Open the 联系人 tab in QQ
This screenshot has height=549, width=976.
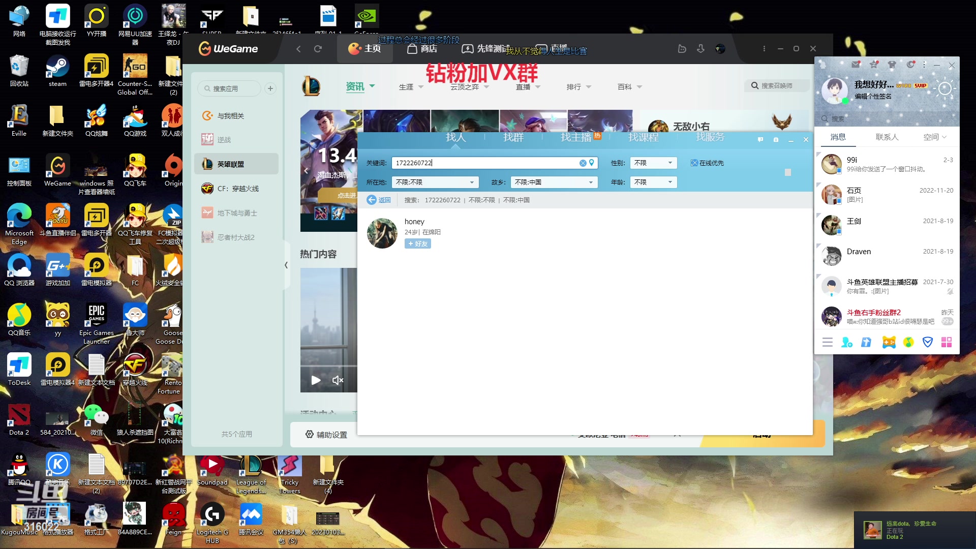pos(887,137)
